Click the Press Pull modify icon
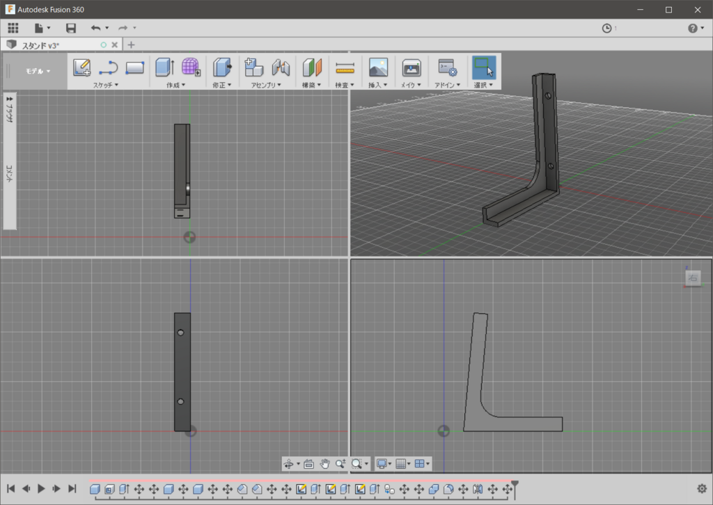Viewport: 713px width, 505px height. (222, 67)
